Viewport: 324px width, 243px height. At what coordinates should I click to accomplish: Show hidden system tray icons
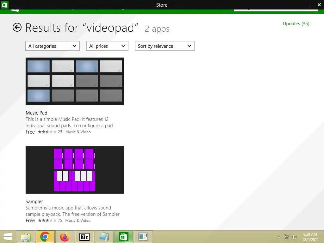279,237
